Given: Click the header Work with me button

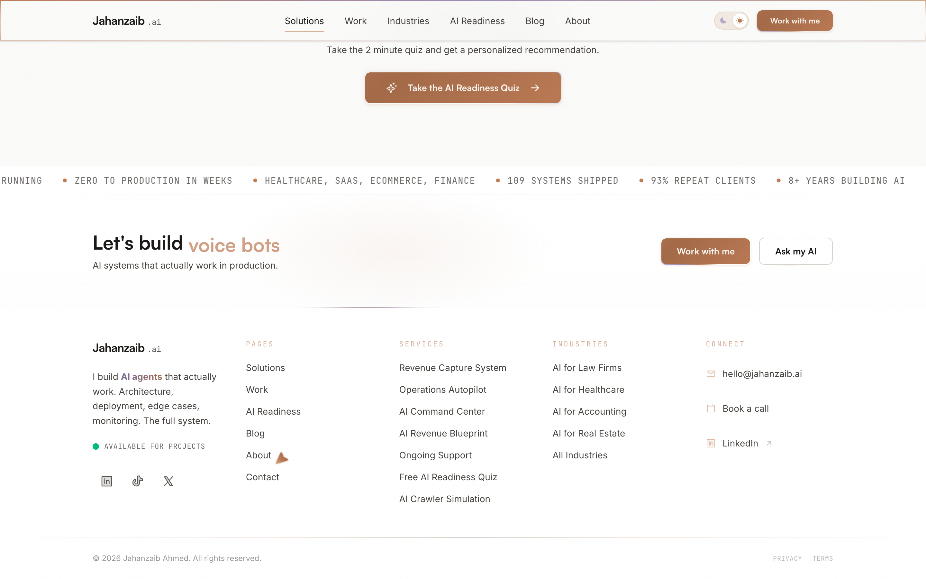Looking at the screenshot, I should pos(794,21).
